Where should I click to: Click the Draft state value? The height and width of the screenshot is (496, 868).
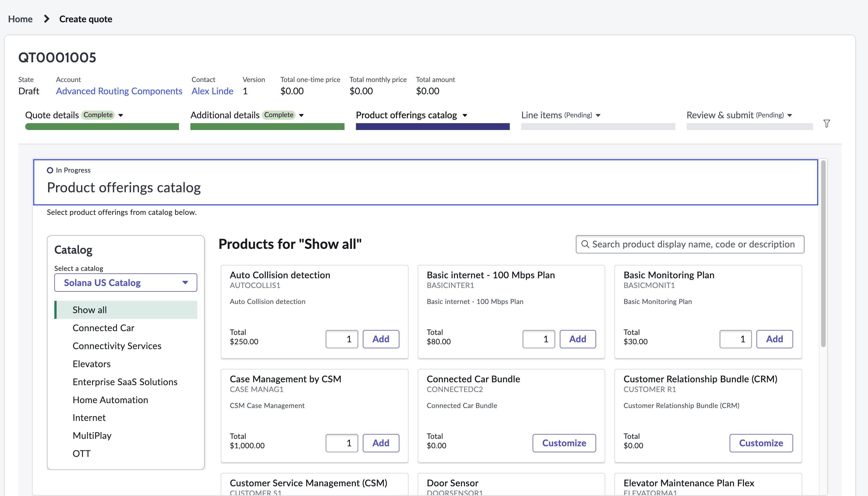point(29,91)
